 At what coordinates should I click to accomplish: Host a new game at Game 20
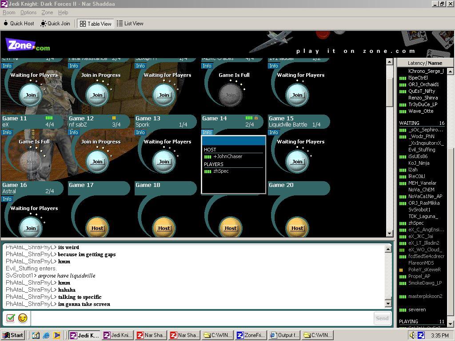click(x=297, y=228)
